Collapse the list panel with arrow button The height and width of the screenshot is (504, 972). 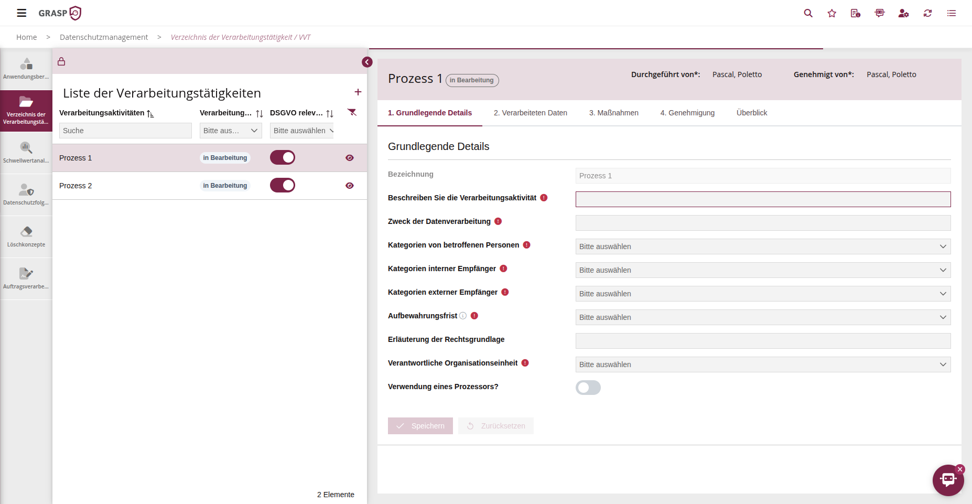pos(367,62)
